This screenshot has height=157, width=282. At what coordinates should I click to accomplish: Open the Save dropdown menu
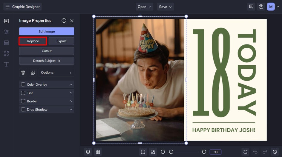[x=165, y=7]
